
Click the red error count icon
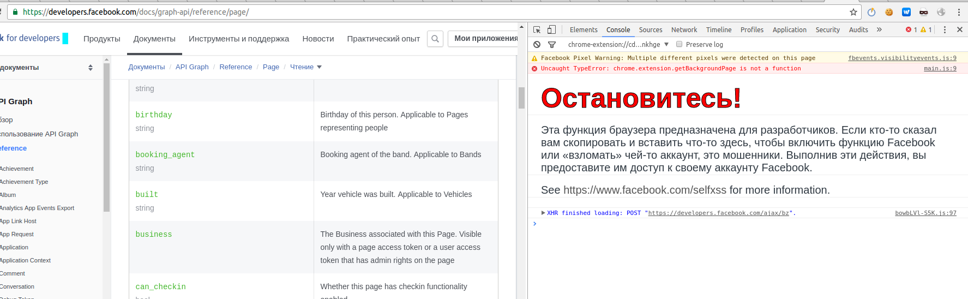[x=911, y=30]
